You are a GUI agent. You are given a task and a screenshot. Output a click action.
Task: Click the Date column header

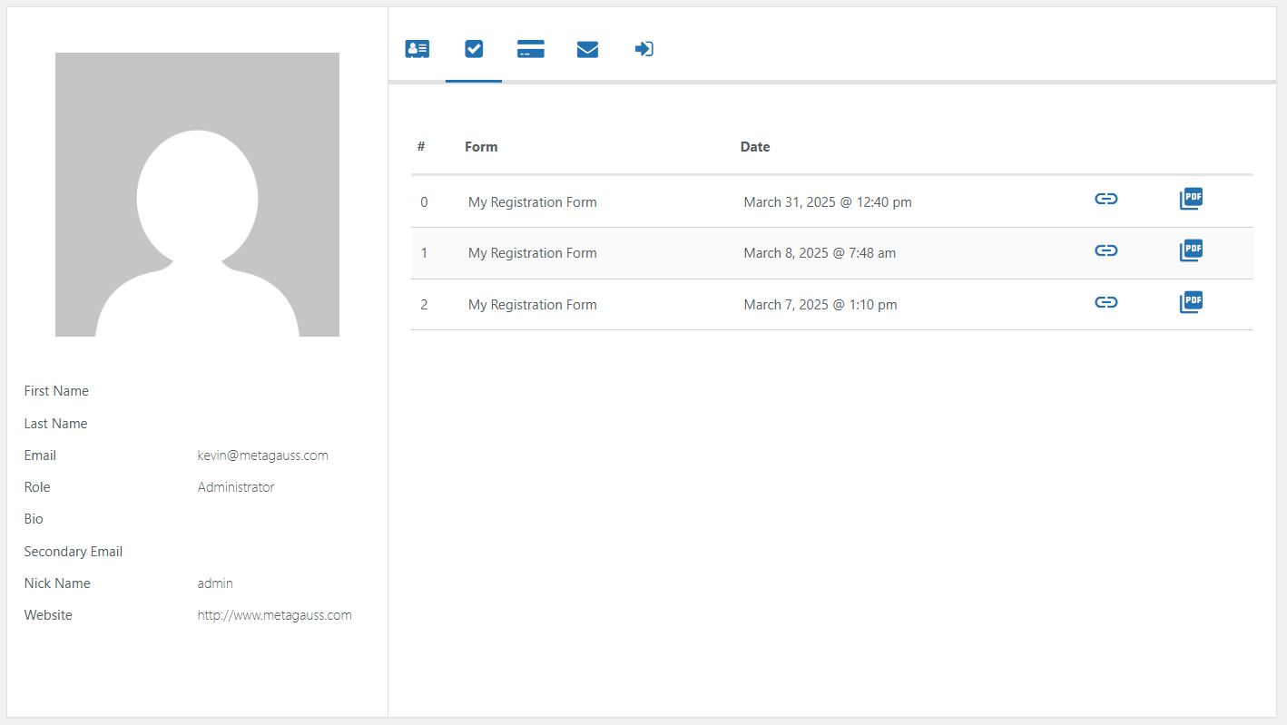click(754, 147)
